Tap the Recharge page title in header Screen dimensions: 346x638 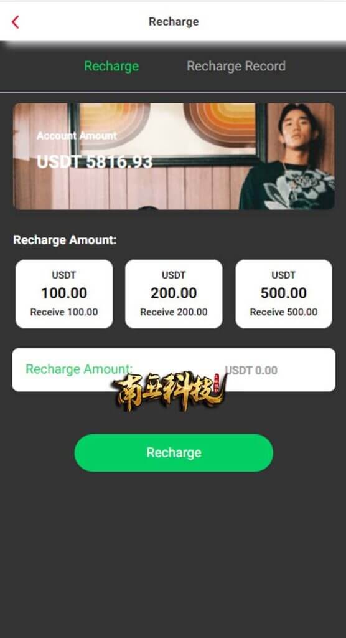click(174, 22)
